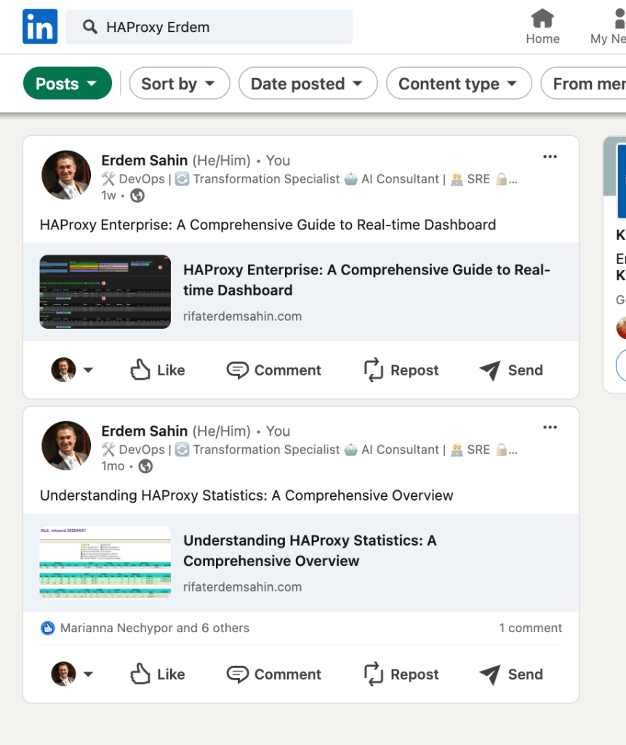The width and height of the screenshot is (626, 745).
Task: Open Erdem Sahin avatar on the 1mo post
Action: 66,446
